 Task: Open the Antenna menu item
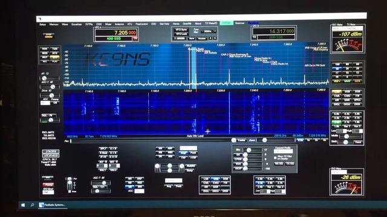[x=120, y=24]
